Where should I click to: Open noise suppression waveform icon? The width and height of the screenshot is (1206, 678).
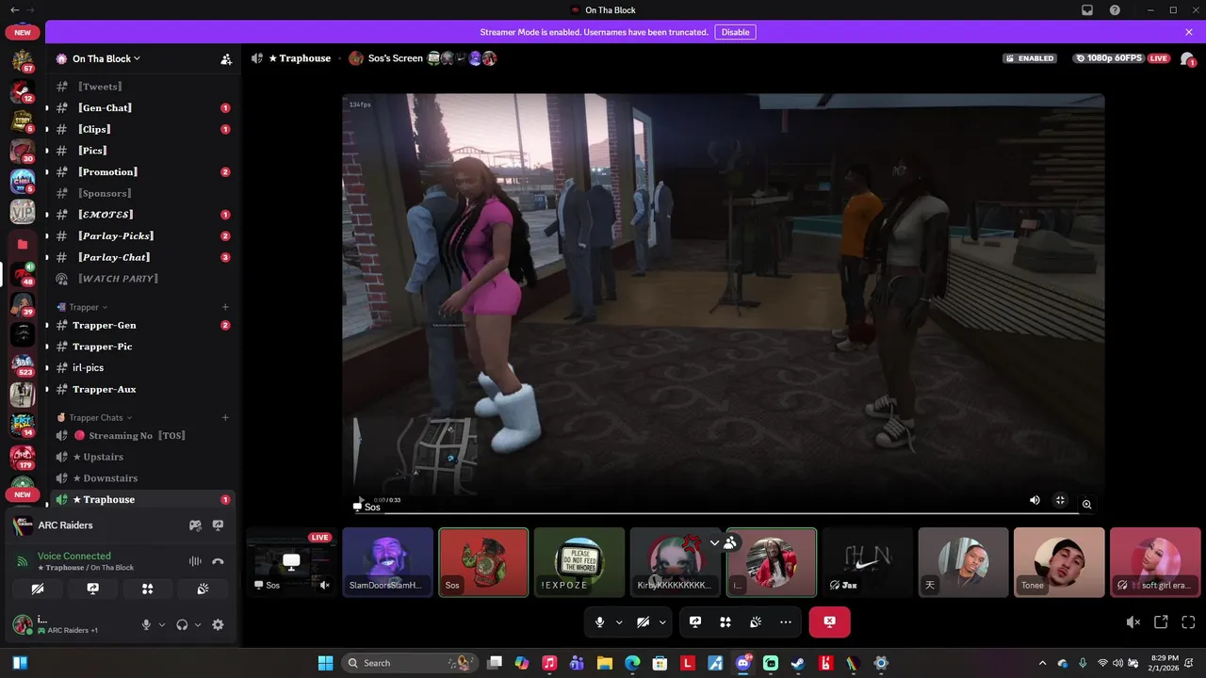click(x=195, y=561)
